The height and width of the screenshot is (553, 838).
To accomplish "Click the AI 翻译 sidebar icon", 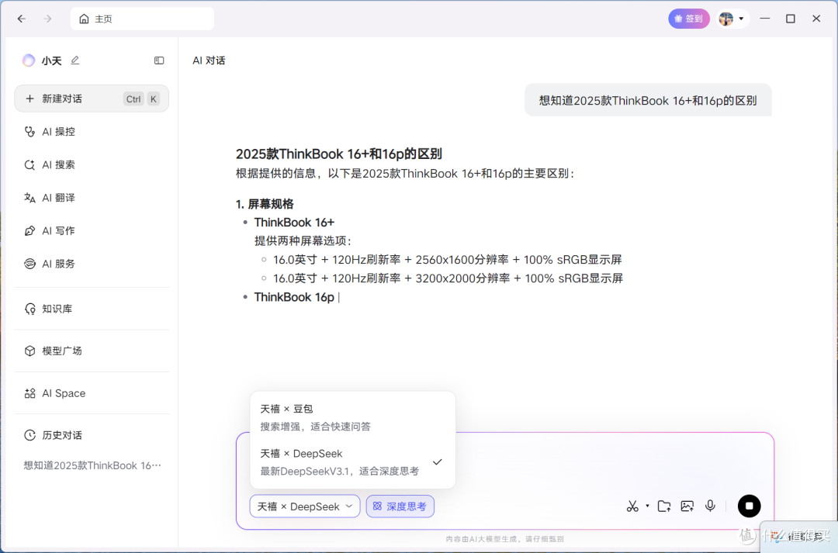I will click(x=29, y=198).
